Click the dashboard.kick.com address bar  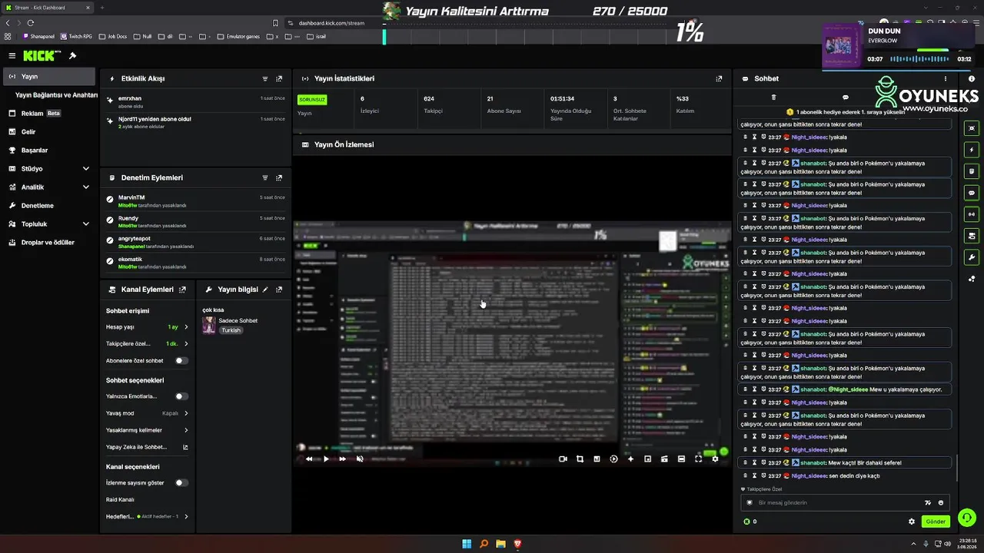(x=331, y=23)
